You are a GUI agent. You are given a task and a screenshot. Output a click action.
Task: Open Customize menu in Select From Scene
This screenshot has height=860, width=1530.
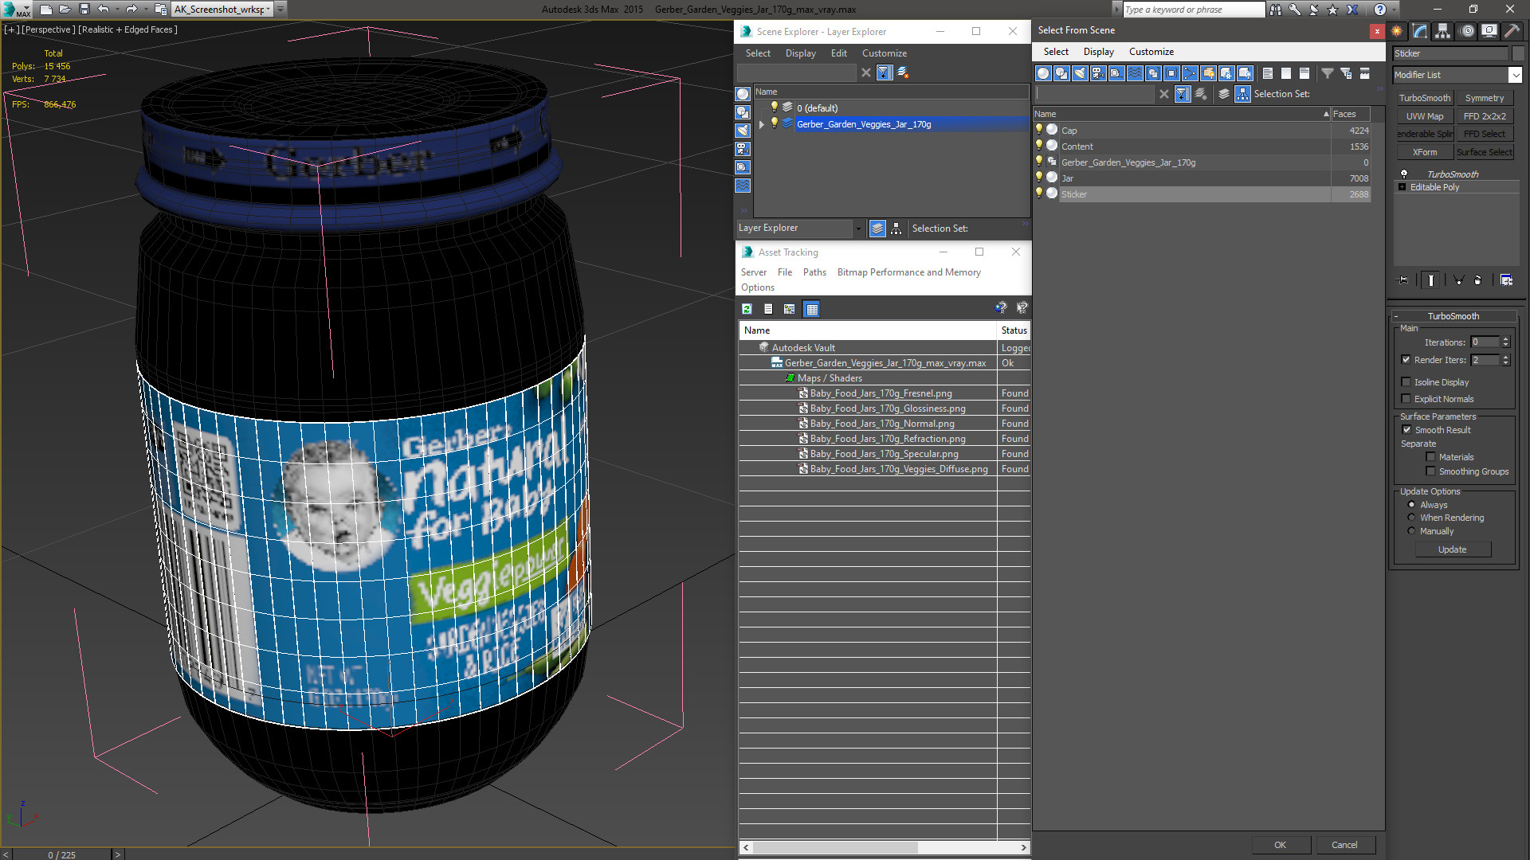tap(1151, 52)
